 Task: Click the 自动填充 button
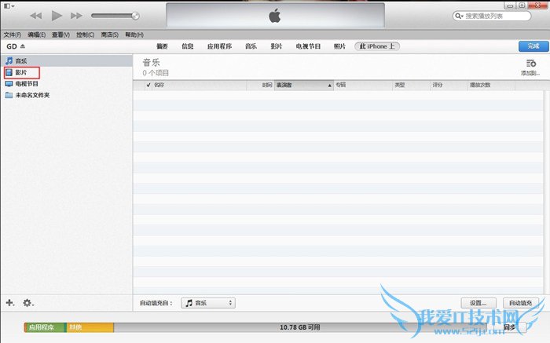(520, 303)
